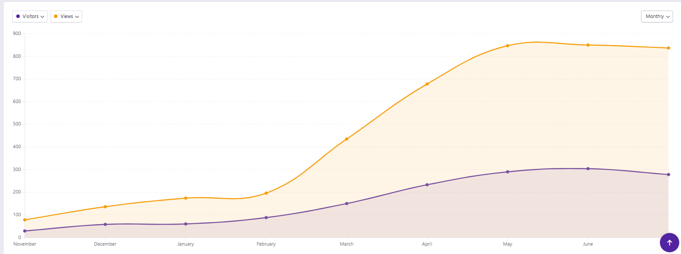
Task: Click the Views data point for April
Action: coord(427,84)
